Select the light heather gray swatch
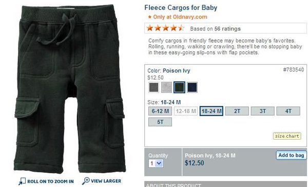The image size is (308, 187). click(166, 87)
